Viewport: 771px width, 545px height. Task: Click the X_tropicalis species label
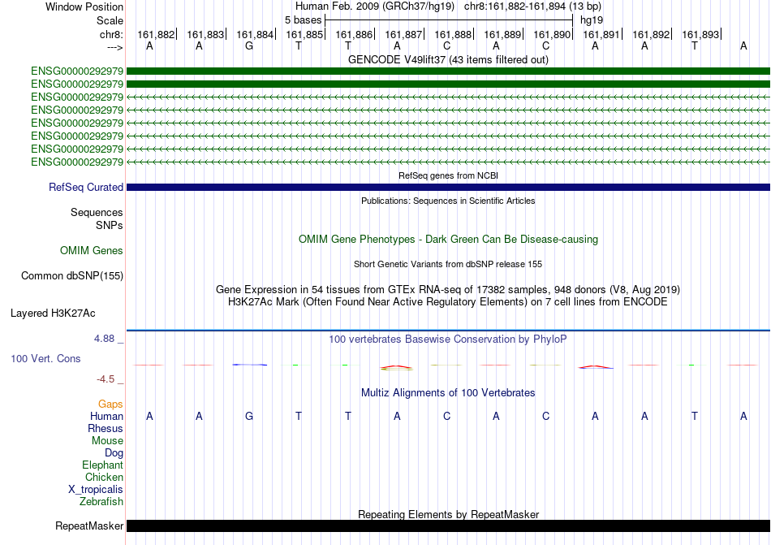[x=96, y=490]
